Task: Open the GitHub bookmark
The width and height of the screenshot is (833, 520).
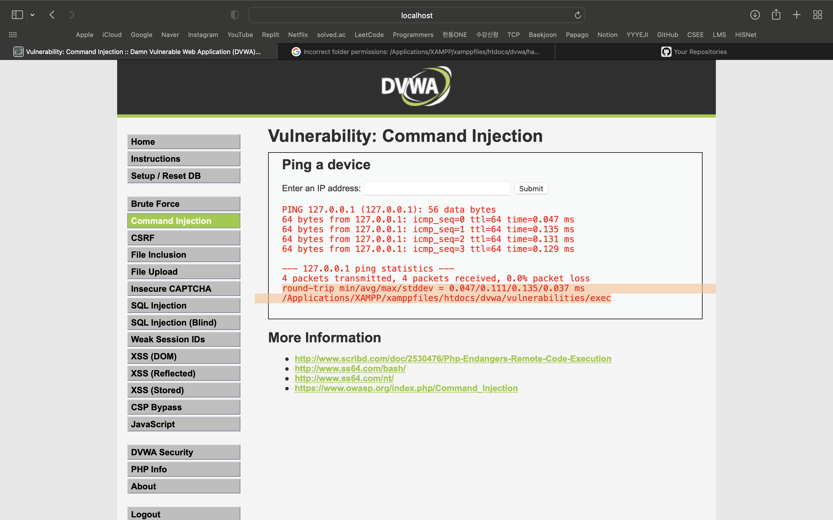Action: pyautogui.click(x=668, y=35)
